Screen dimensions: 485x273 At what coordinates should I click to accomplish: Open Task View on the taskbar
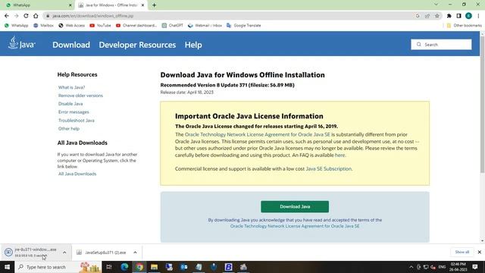point(109,267)
